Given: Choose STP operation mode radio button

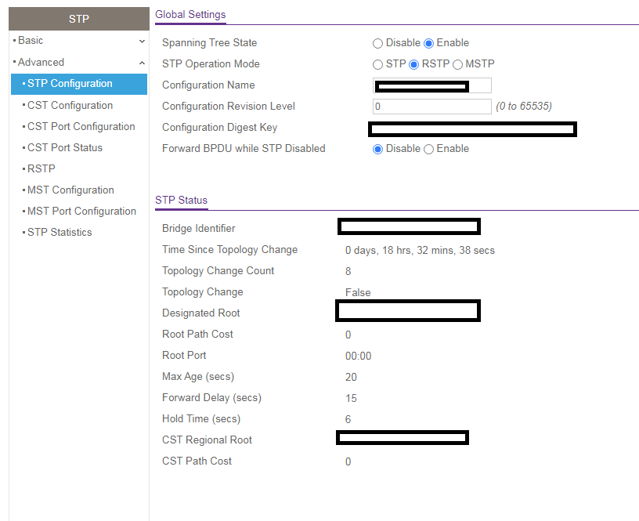Looking at the screenshot, I should click(x=378, y=64).
